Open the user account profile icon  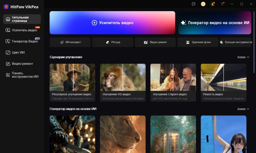coord(213,4)
